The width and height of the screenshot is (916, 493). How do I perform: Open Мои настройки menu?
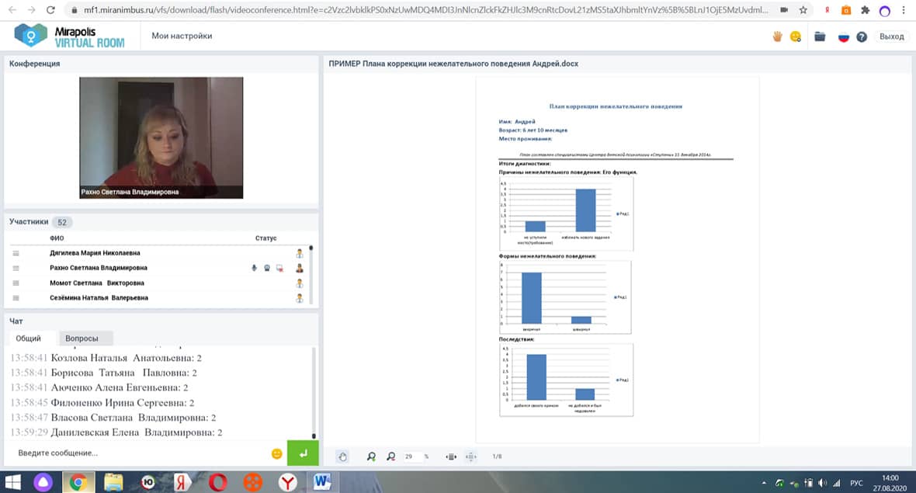tap(182, 36)
